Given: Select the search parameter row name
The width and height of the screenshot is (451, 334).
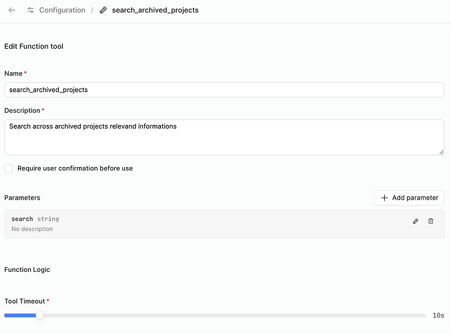Looking at the screenshot, I should coord(22,219).
